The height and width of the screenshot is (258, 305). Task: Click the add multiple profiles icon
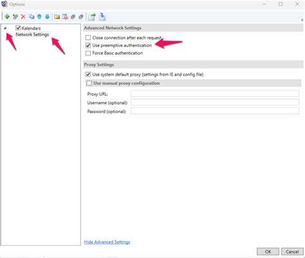(x=15, y=17)
